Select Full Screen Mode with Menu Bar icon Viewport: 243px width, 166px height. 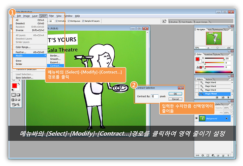coord(16,100)
